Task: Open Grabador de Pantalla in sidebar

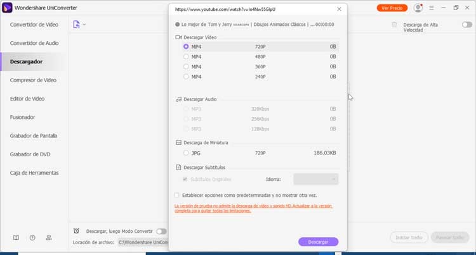Action: [x=34, y=135]
